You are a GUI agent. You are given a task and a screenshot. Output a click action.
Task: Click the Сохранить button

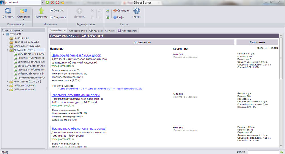[x=58, y=17]
